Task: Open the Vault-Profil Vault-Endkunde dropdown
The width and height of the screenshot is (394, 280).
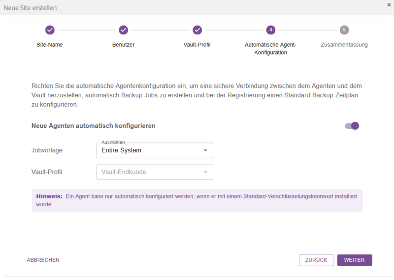Action: click(x=155, y=172)
